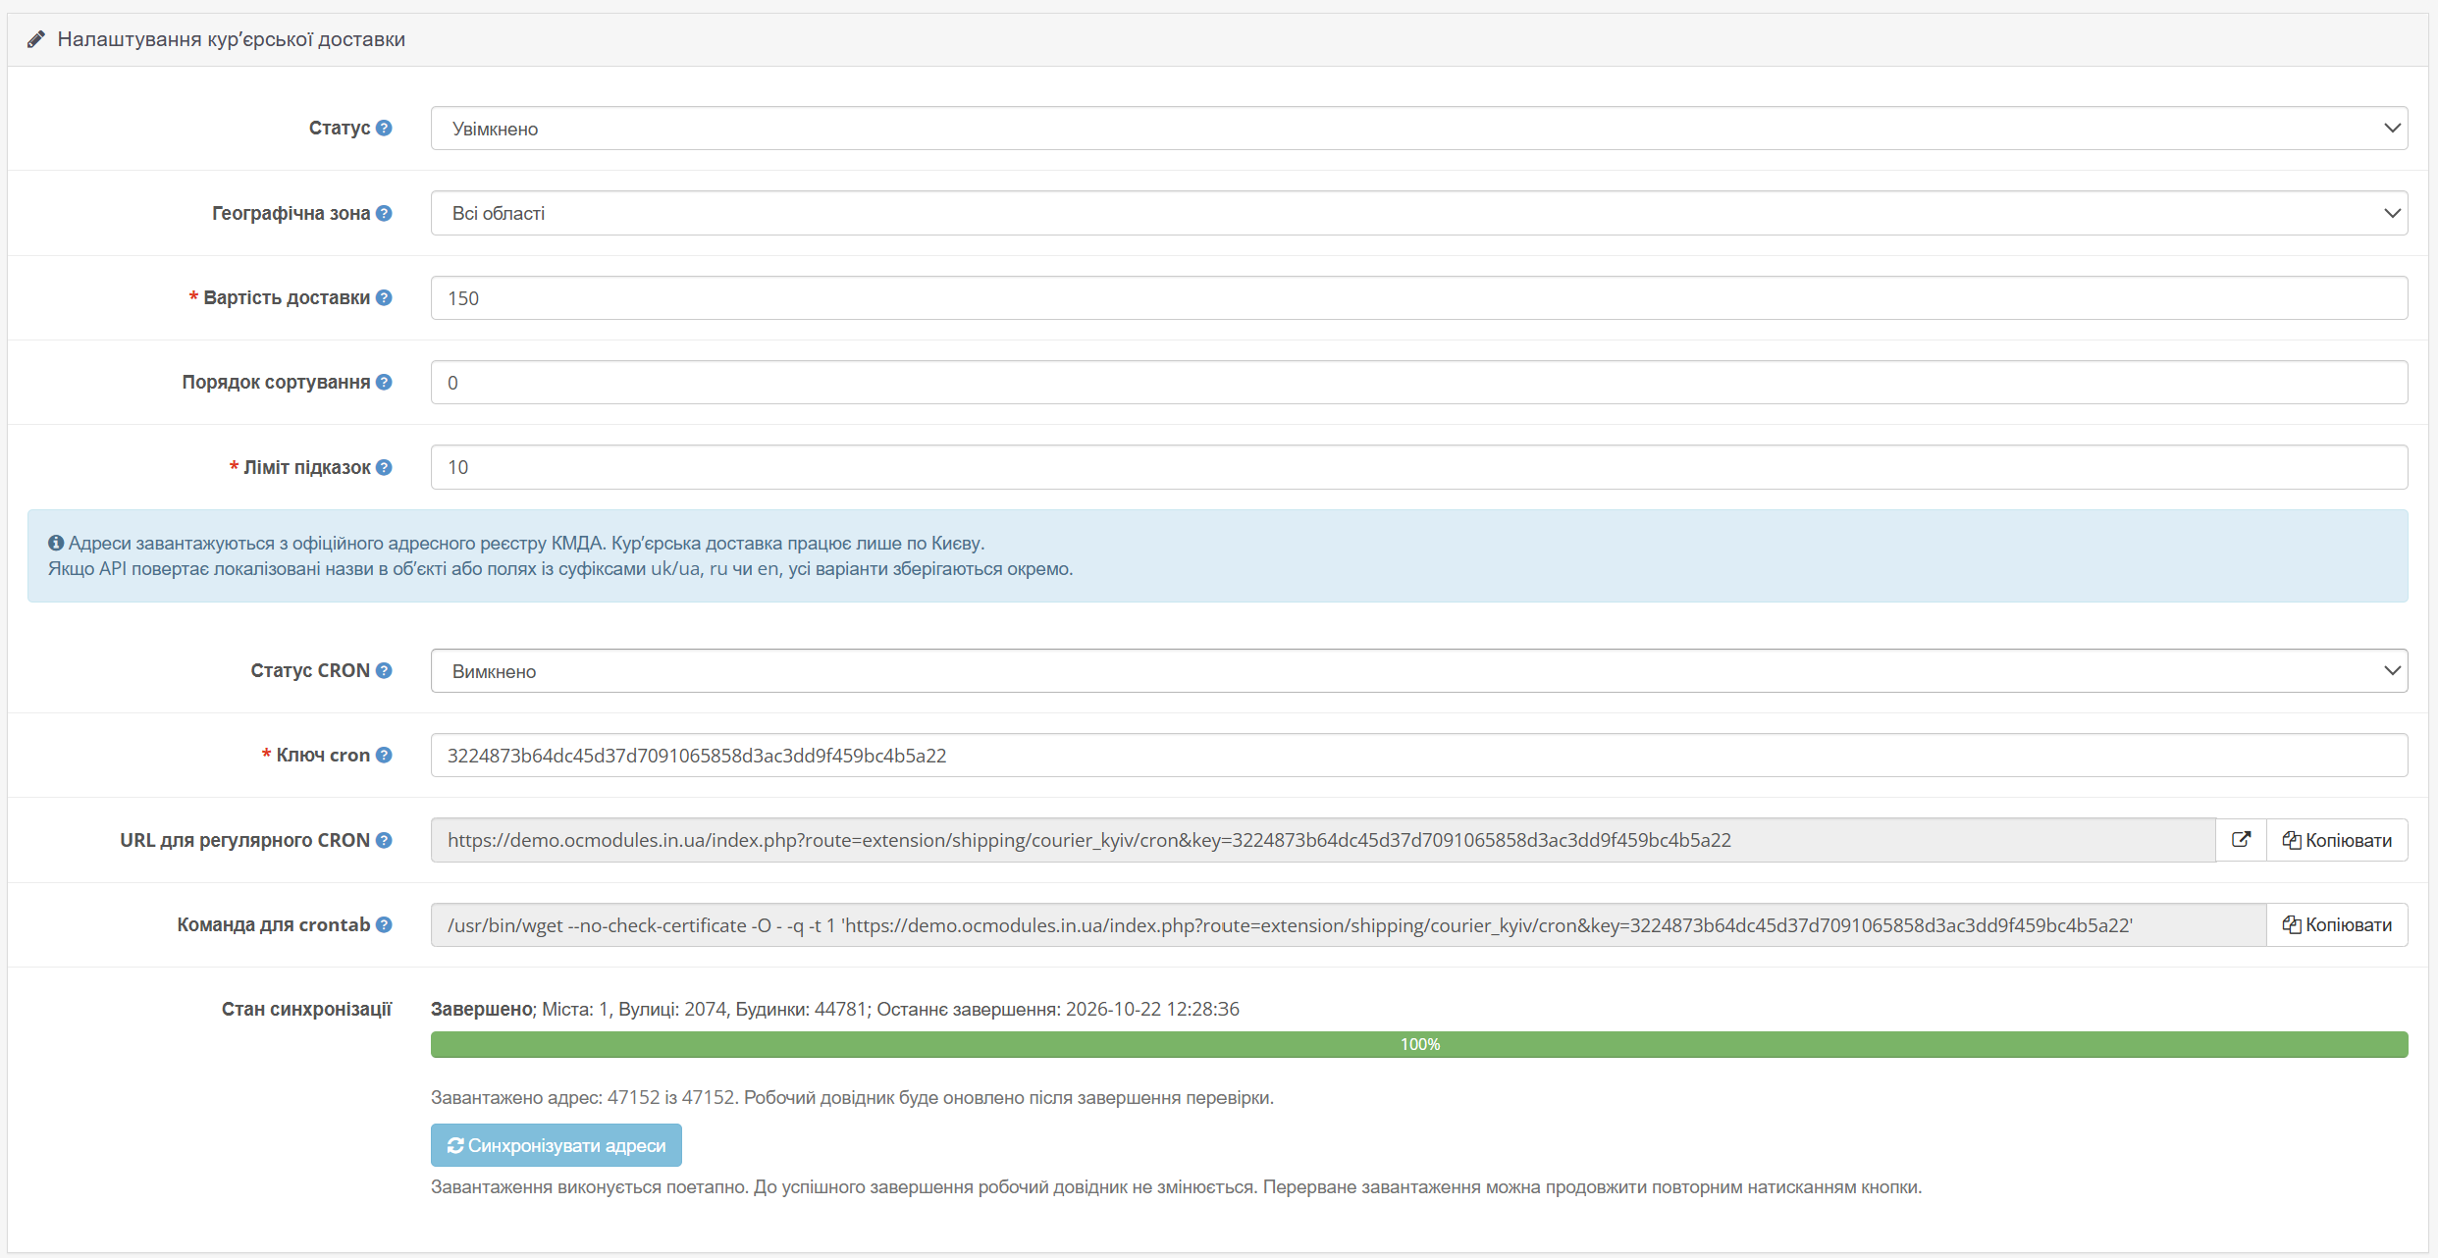Viewport: 2438px width, 1258px height.
Task: Open the Географічна зона dropdown
Action: click(1419, 213)
